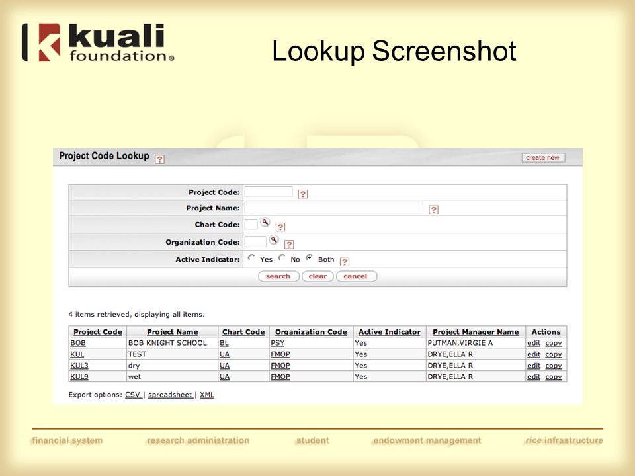Screen dimensions: 635x476
Task: Click help icon next to Project Code field
Action: point(302,194)
